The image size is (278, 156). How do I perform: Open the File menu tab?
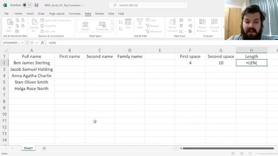coord(7,13)
